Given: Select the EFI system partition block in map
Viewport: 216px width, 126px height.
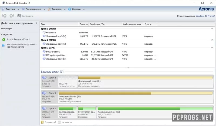Looking at the screenshot, I should (87, 112).
